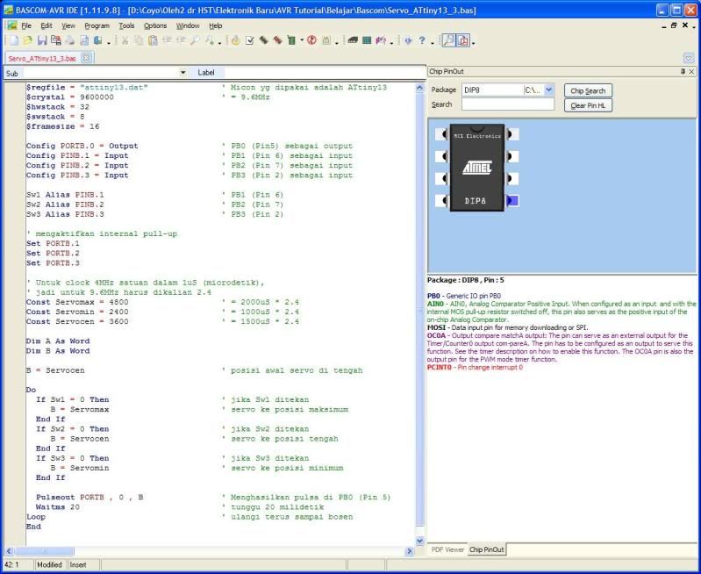Open the Edit menu
The height and width of the screenshot is (574, 701).
[x=46, y=26]
